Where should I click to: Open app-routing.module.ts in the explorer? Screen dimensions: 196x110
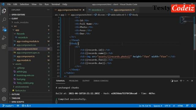[x=28, y=41]
